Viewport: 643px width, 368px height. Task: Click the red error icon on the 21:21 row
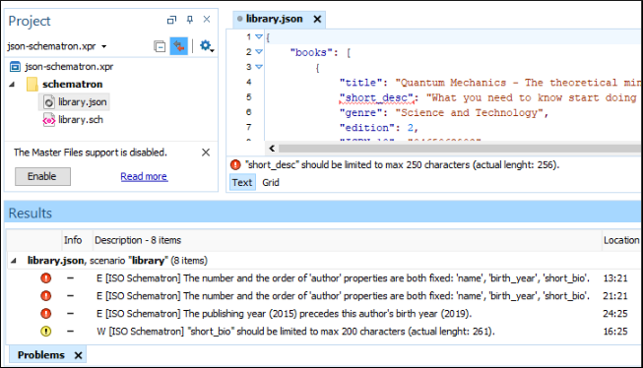tap(46, 296)
